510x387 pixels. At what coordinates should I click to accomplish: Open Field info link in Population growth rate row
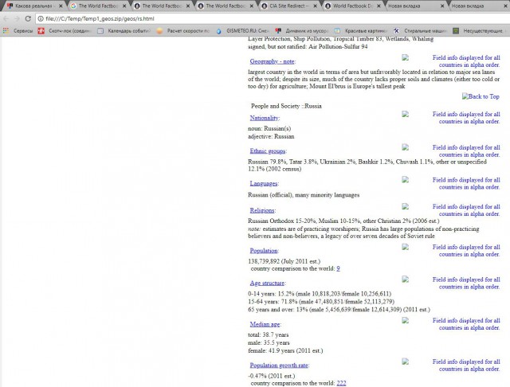466,365
